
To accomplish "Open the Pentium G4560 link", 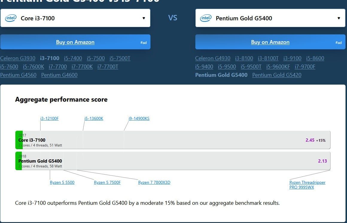I will (18, 75).
